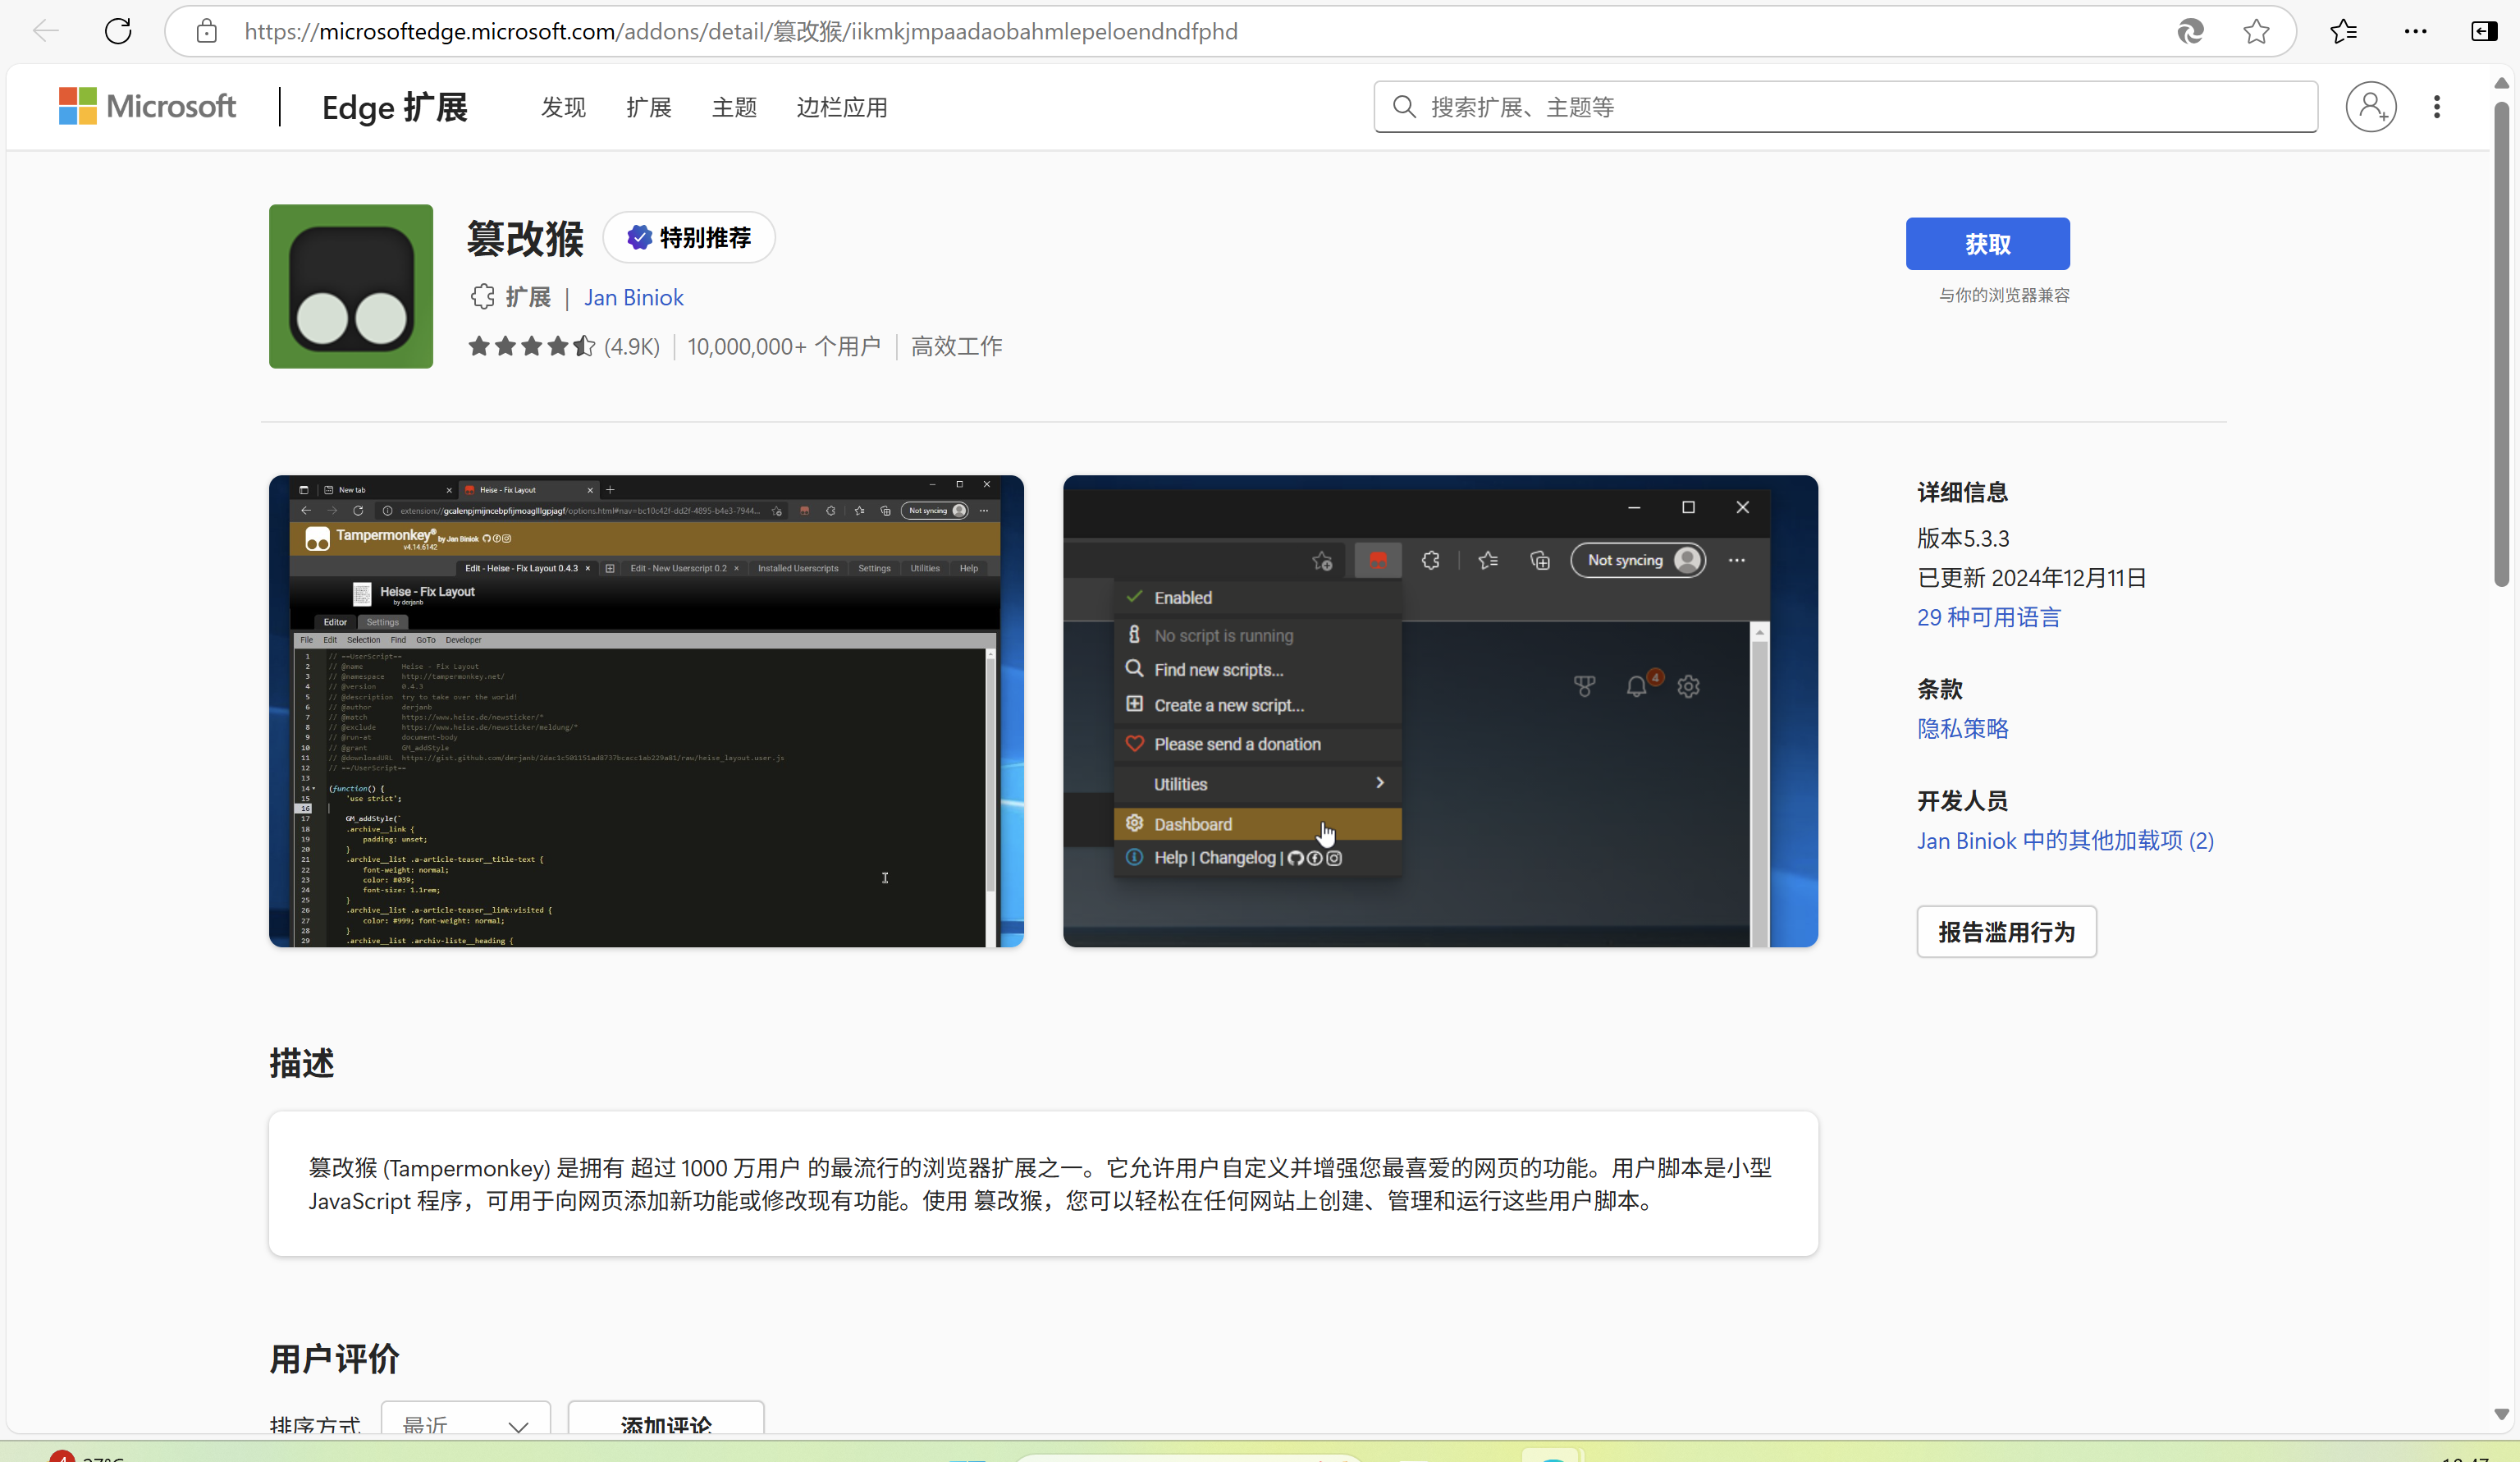The image size is (2520, 1462).
Task: Click the browser back arrow
Action: coord(46,31)
